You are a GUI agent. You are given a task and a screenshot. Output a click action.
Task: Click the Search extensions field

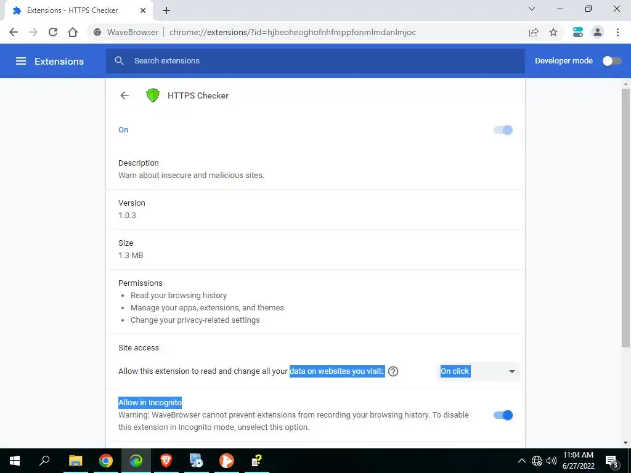(315, 61)
